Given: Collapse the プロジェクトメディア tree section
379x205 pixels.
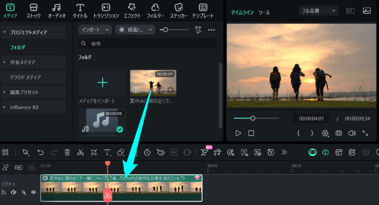Looking at the screenshot, I should point(4,32).
